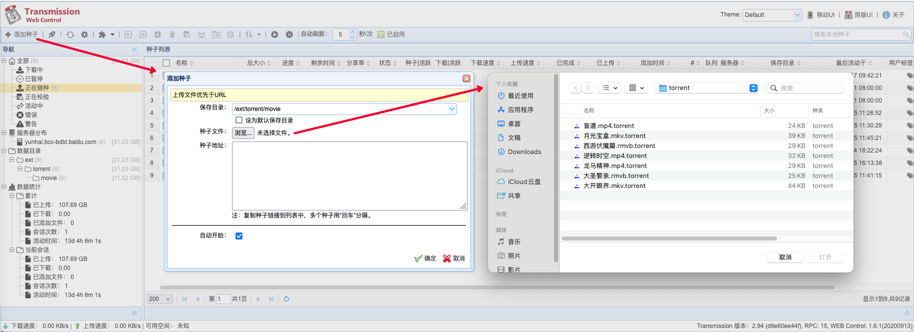914x332 pixels.
Task: Click the rename/edit selected torrent icon
Action: point(157,34)
